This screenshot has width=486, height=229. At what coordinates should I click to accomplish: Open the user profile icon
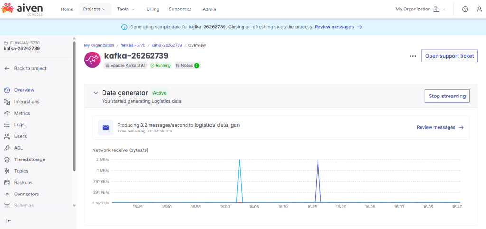(x=479, y=9)
